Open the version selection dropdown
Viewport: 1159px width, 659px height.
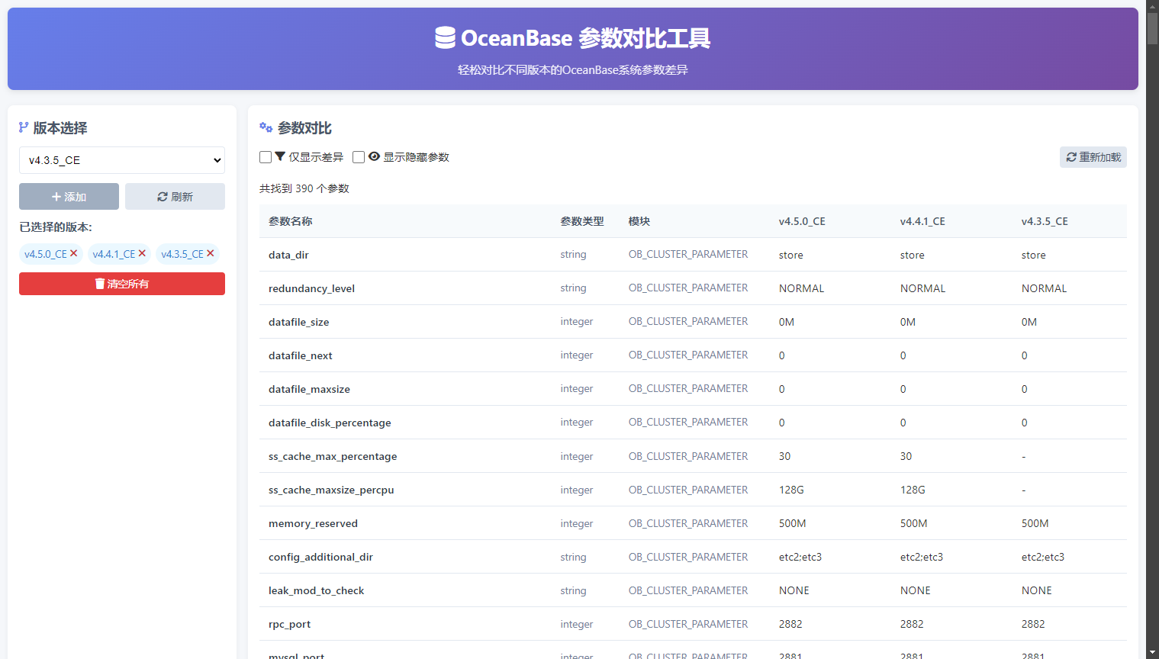tap(122, 160)
